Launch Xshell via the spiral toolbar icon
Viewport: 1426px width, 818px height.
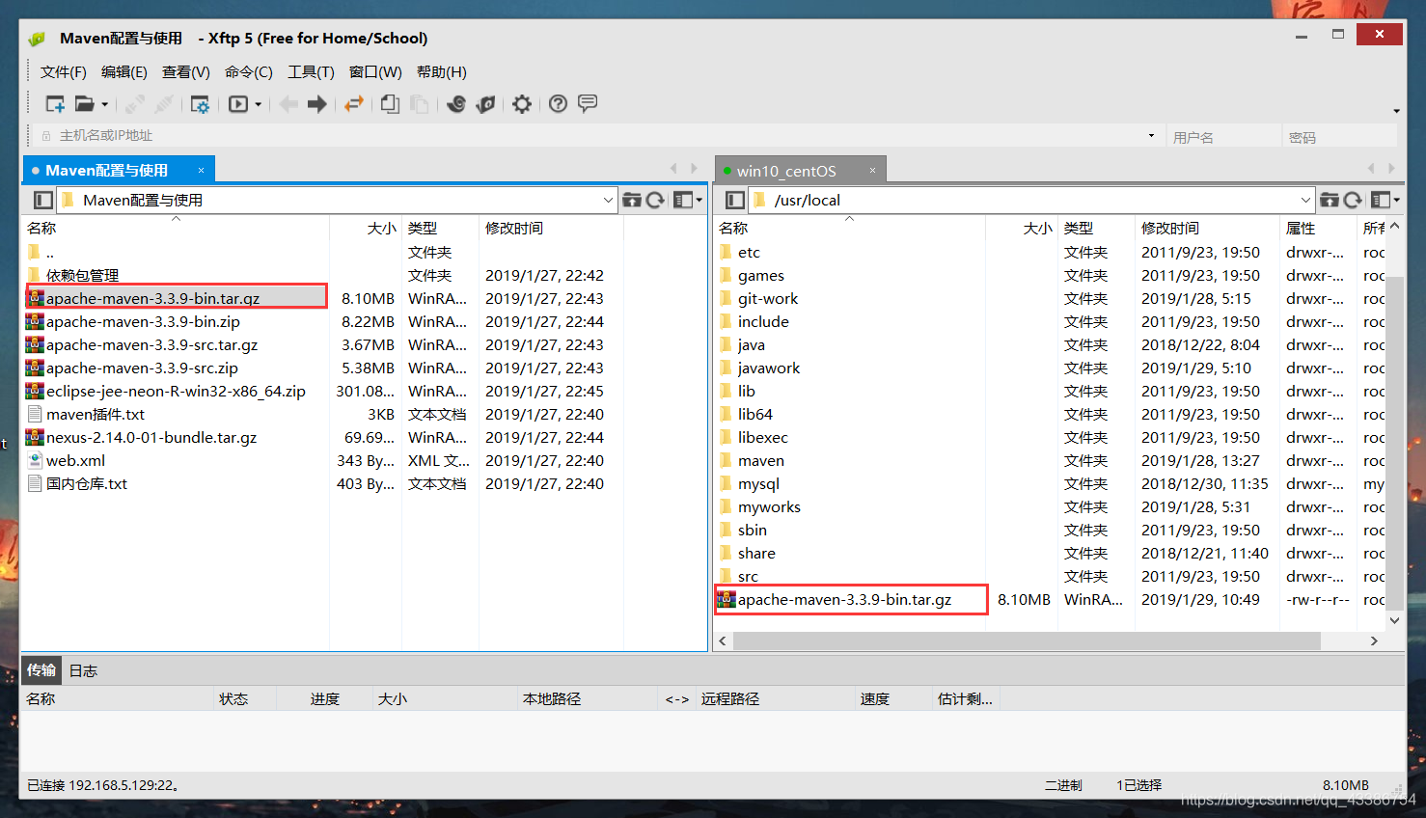pyautogui.click(x=456, y=104)
